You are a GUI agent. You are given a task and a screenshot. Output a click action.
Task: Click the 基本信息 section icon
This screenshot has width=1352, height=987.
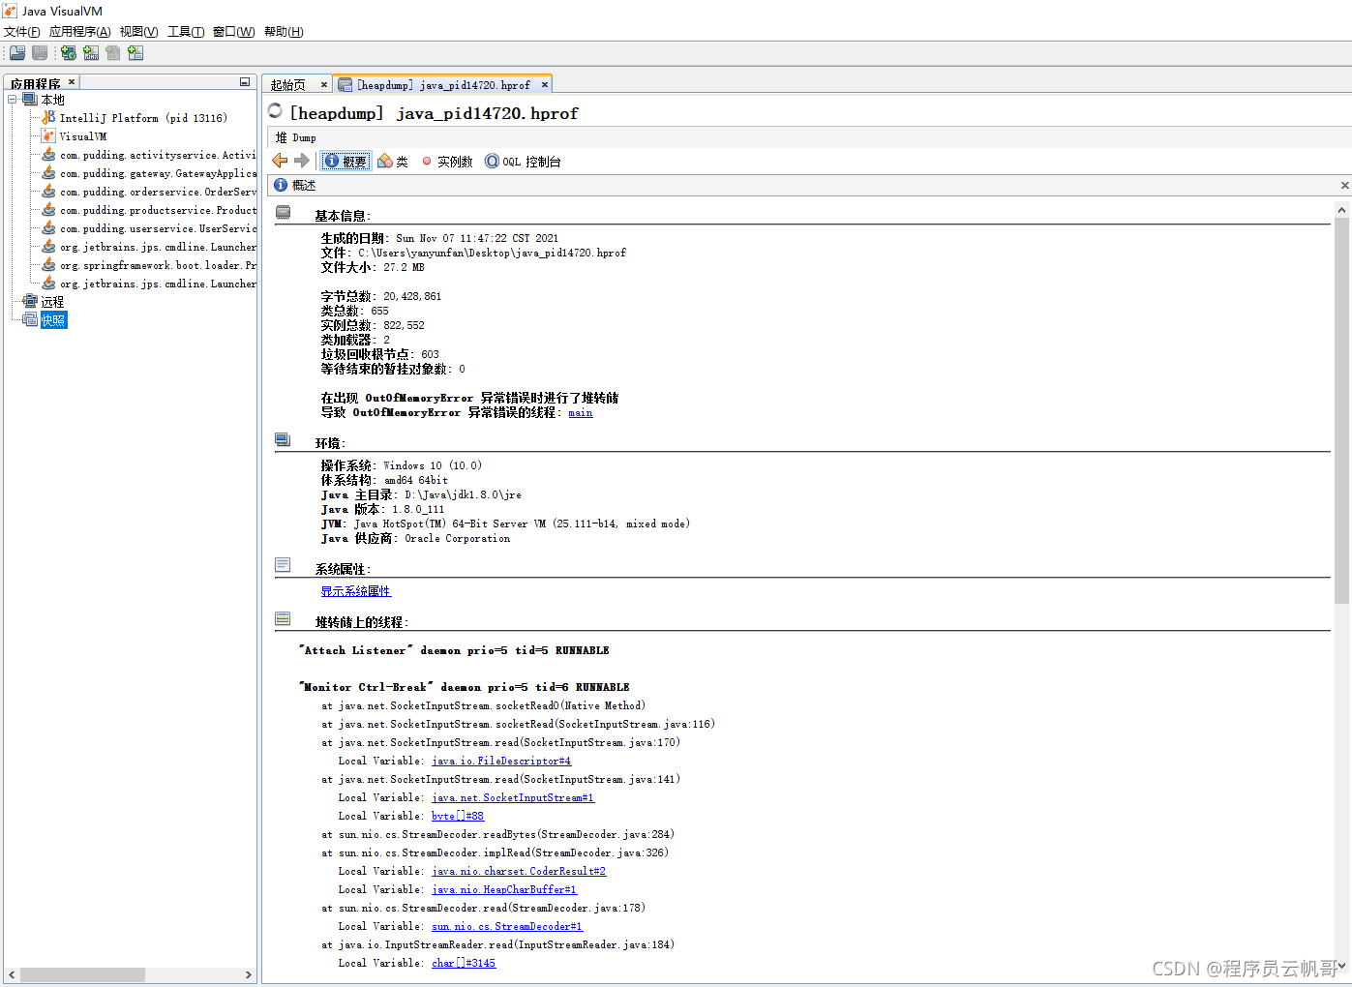coord(283,212)
